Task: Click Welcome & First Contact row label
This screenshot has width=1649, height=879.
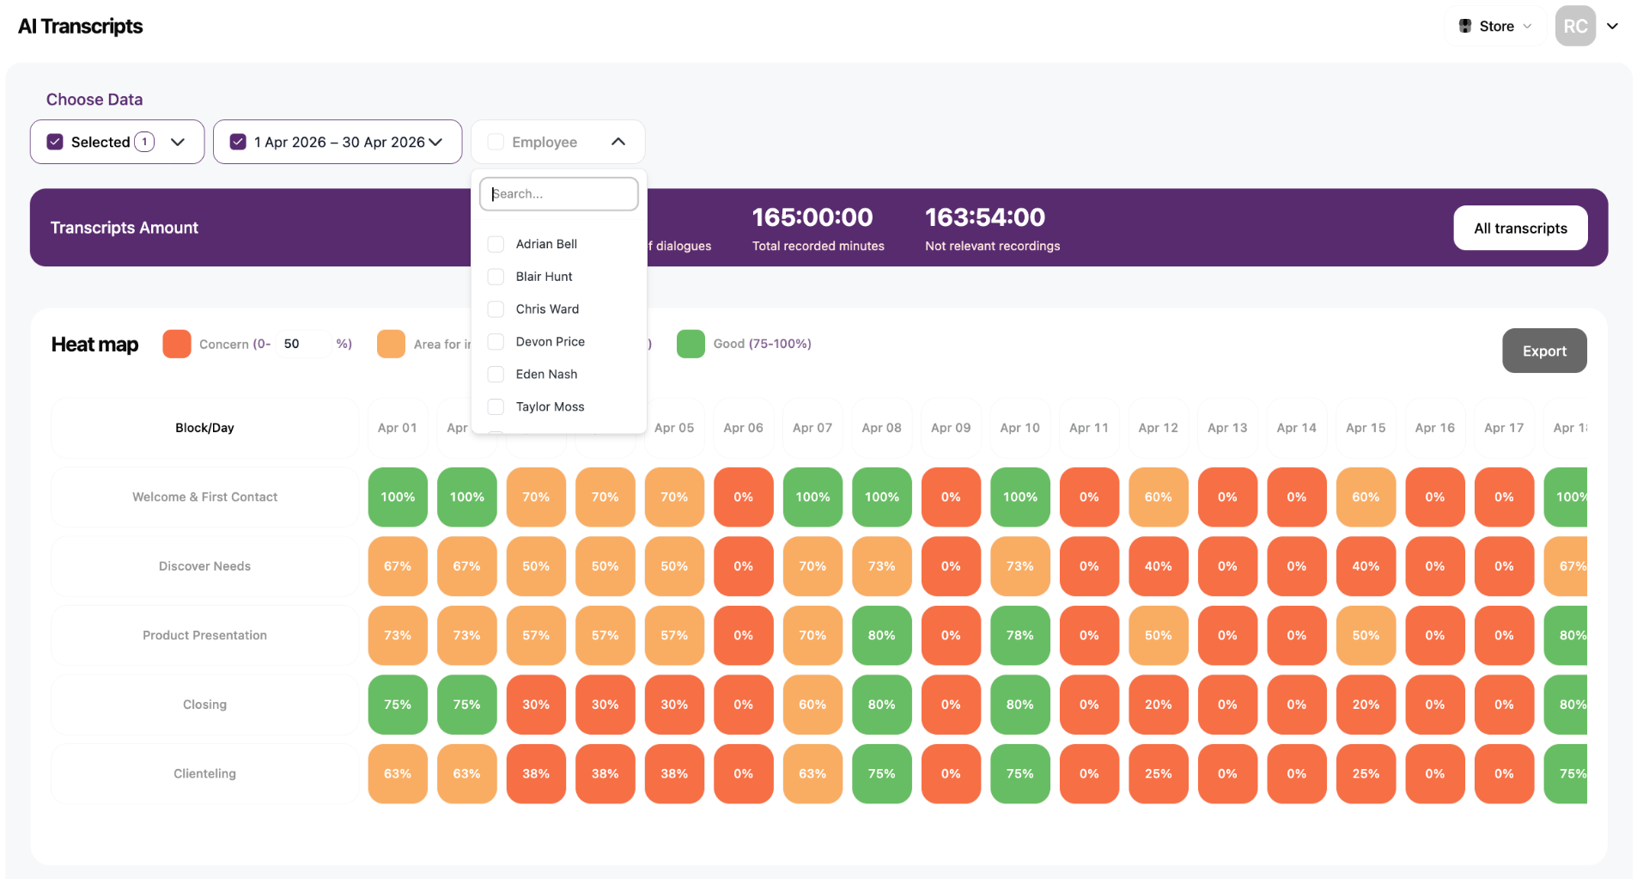Action: [204, 497]
